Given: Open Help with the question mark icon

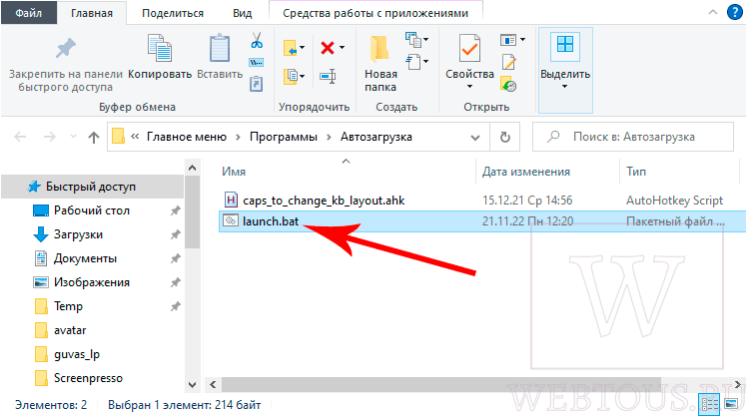Looking at the screenshot, I should click(x=735, y=12).
